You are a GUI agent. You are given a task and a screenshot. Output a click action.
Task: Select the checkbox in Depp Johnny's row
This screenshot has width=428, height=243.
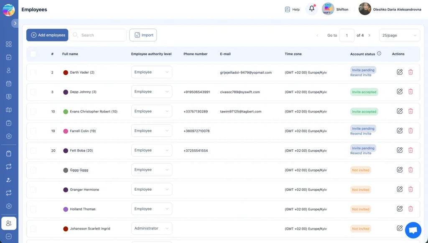click(33, 92)
